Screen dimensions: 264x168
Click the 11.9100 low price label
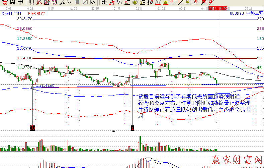[x=46, y=86]
